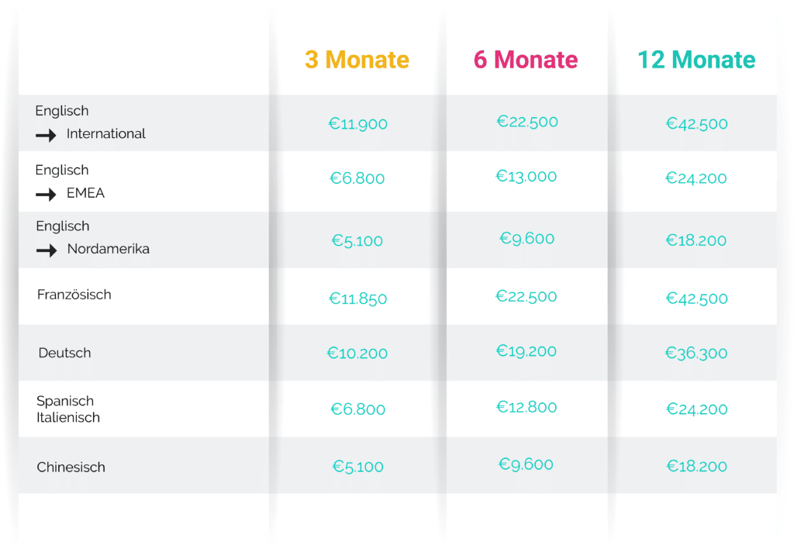
Task: Click the €12.800 Spanisch Italienisch price
Action: point(526,407)
